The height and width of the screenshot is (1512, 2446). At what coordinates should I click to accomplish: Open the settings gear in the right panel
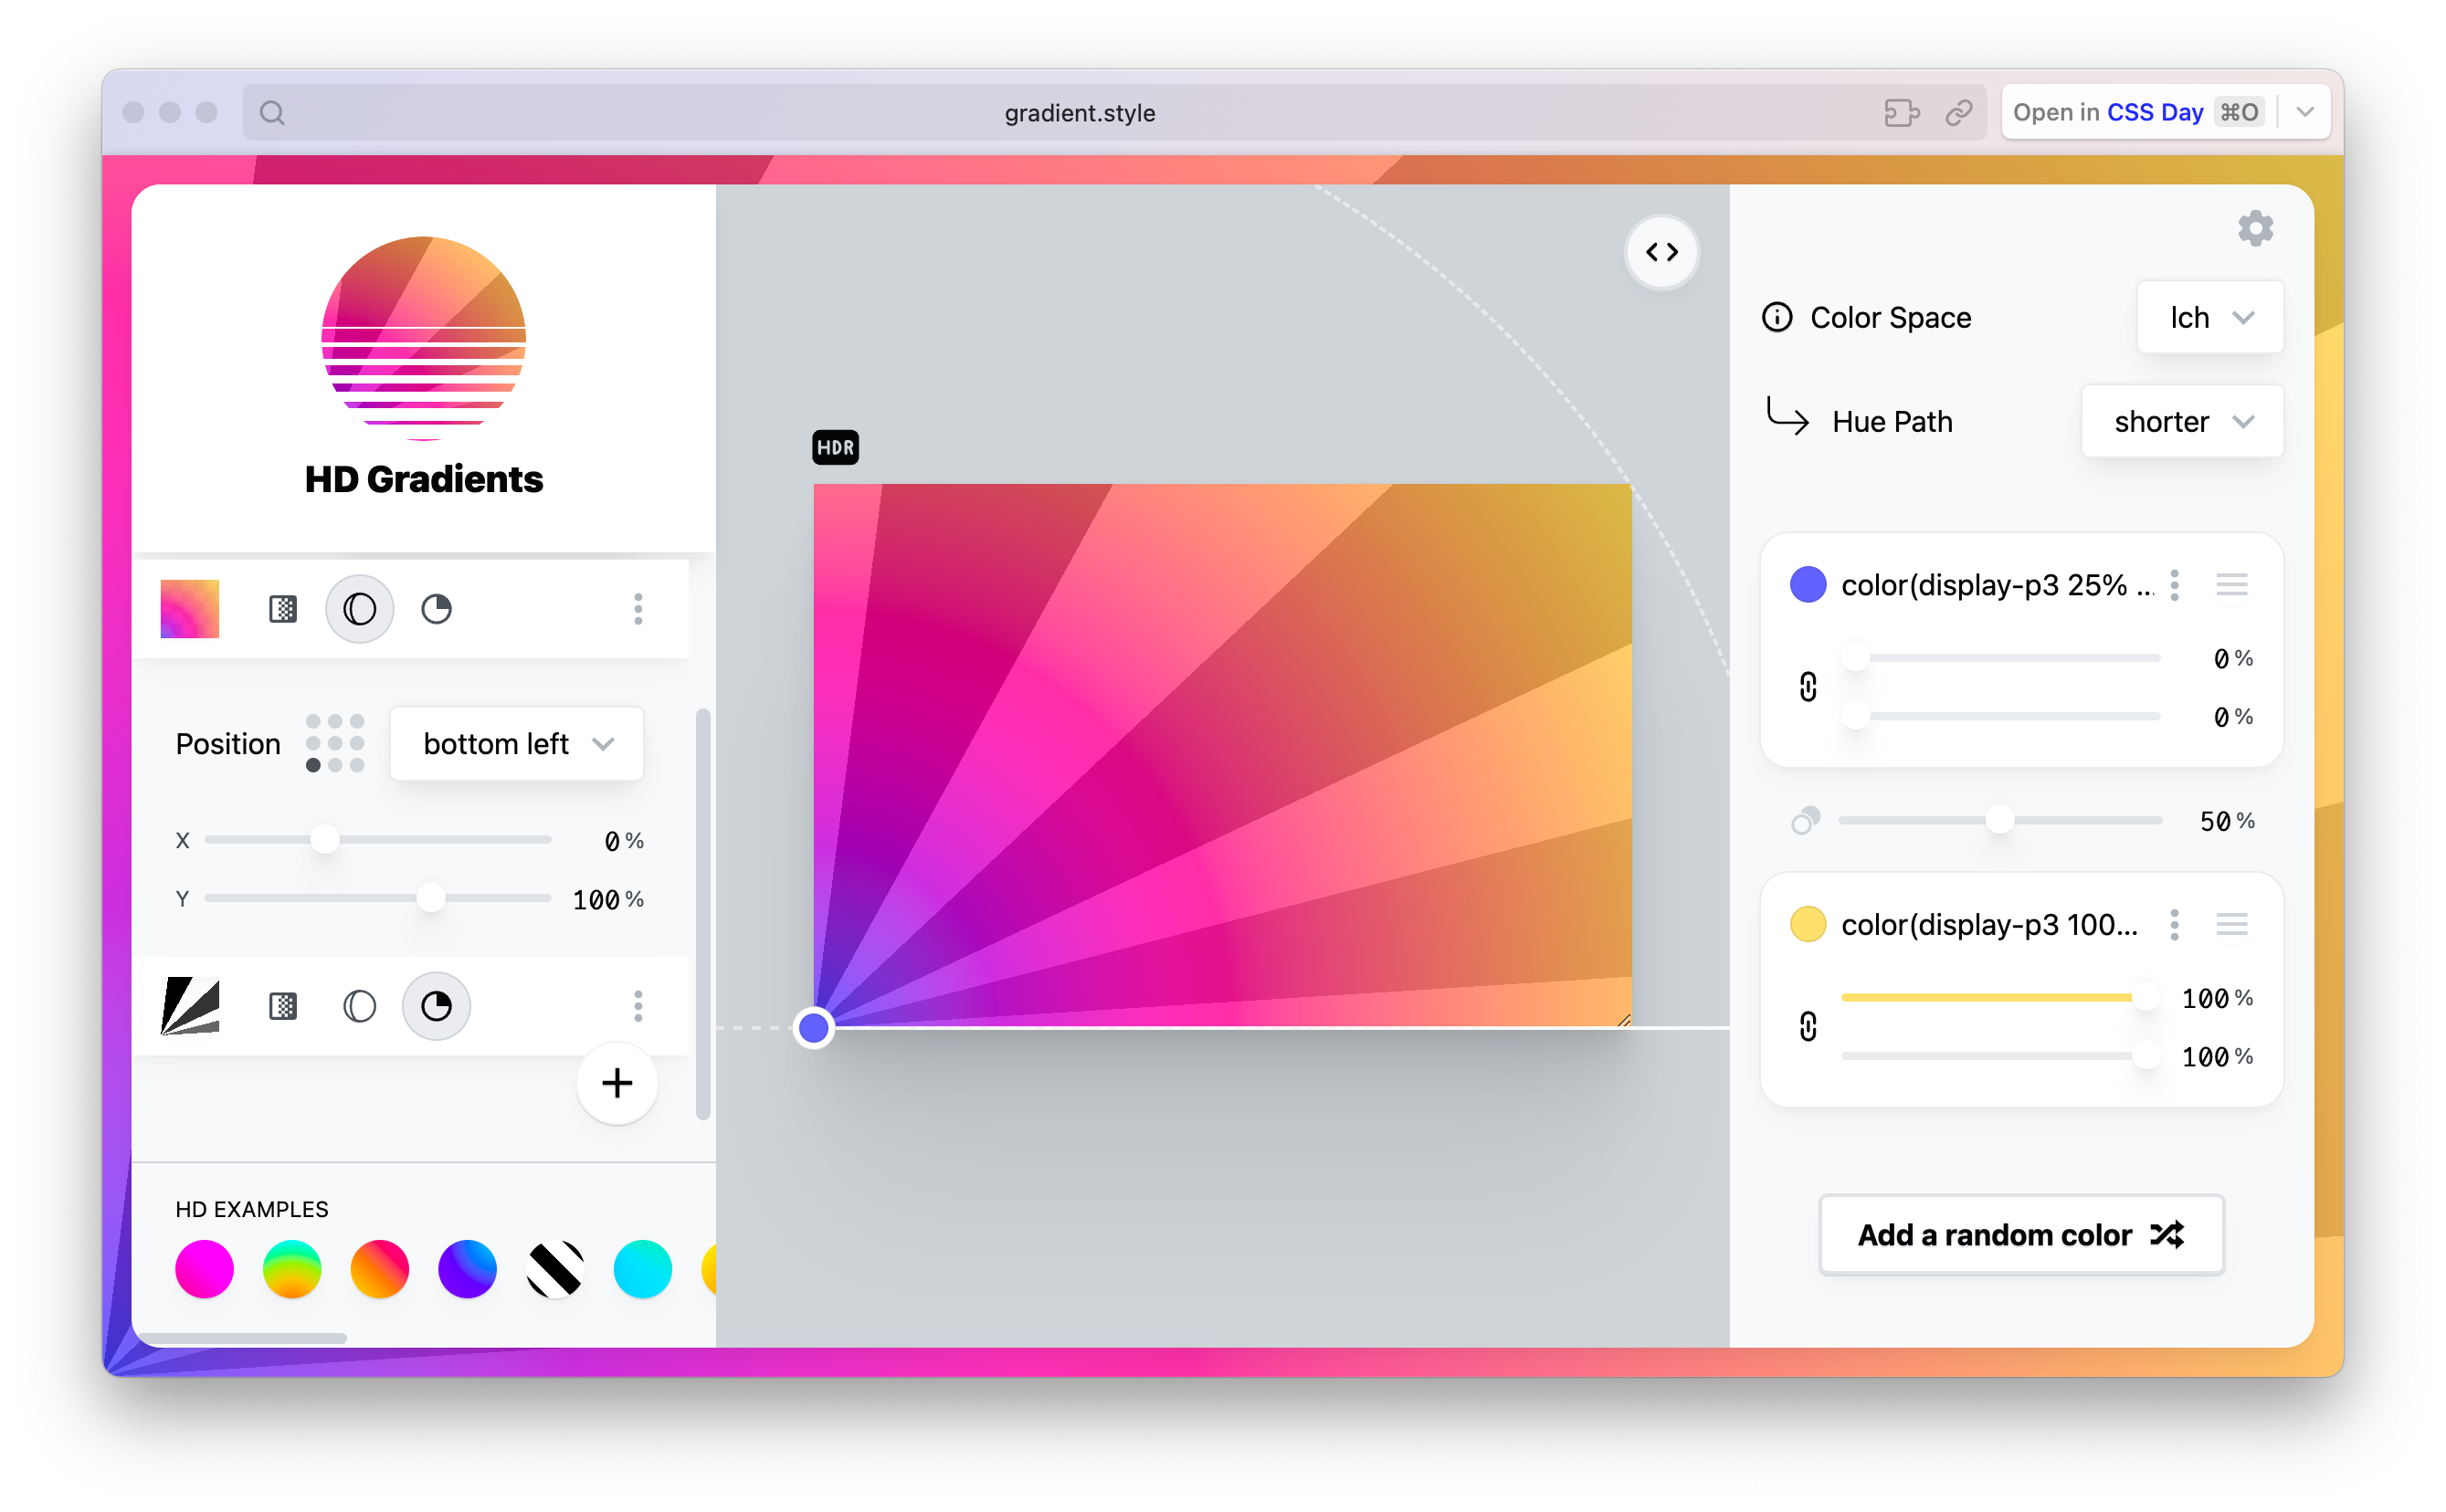[2254, 229]
